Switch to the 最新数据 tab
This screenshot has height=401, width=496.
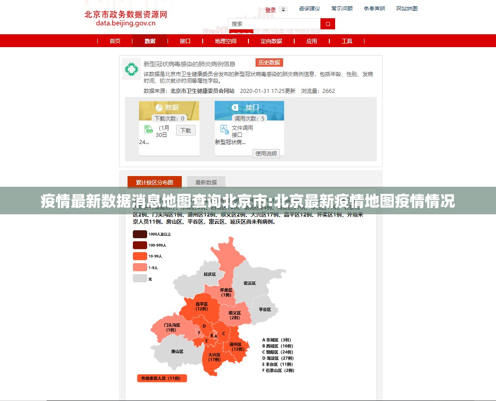click(206, 182)
